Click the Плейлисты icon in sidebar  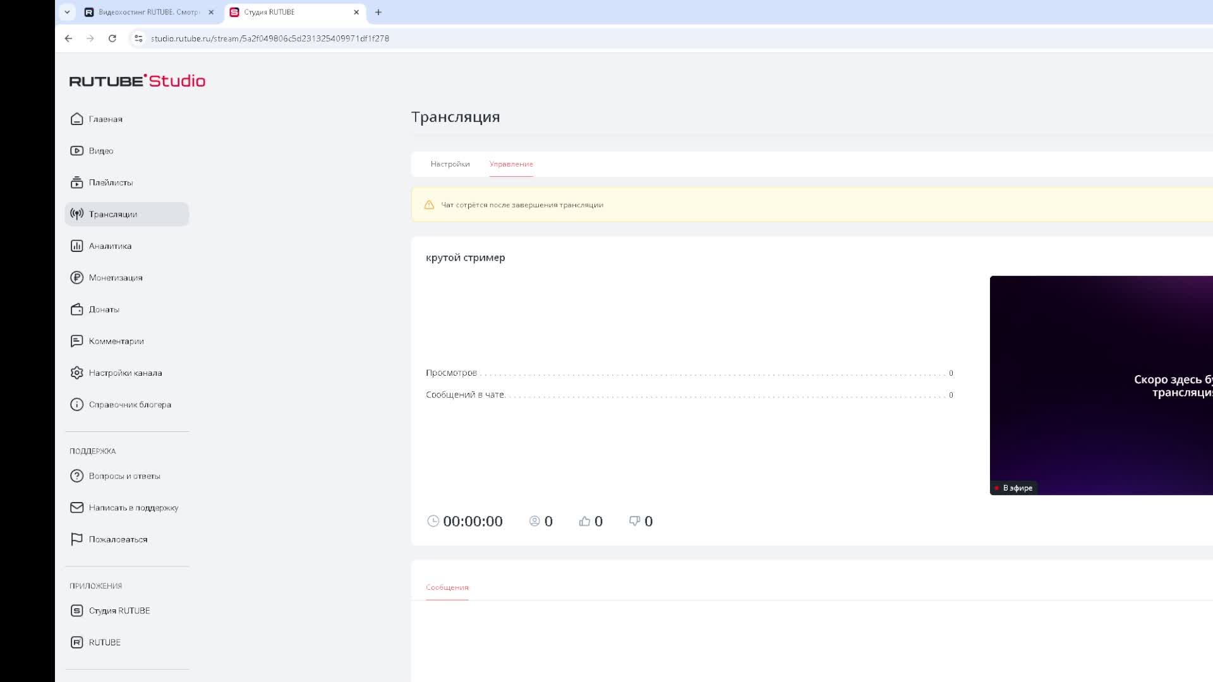pos(76,182)
